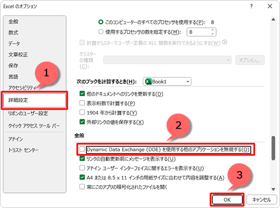
Task: Open the Book1 workbook dropdown
Action: (x=167, y=82)
